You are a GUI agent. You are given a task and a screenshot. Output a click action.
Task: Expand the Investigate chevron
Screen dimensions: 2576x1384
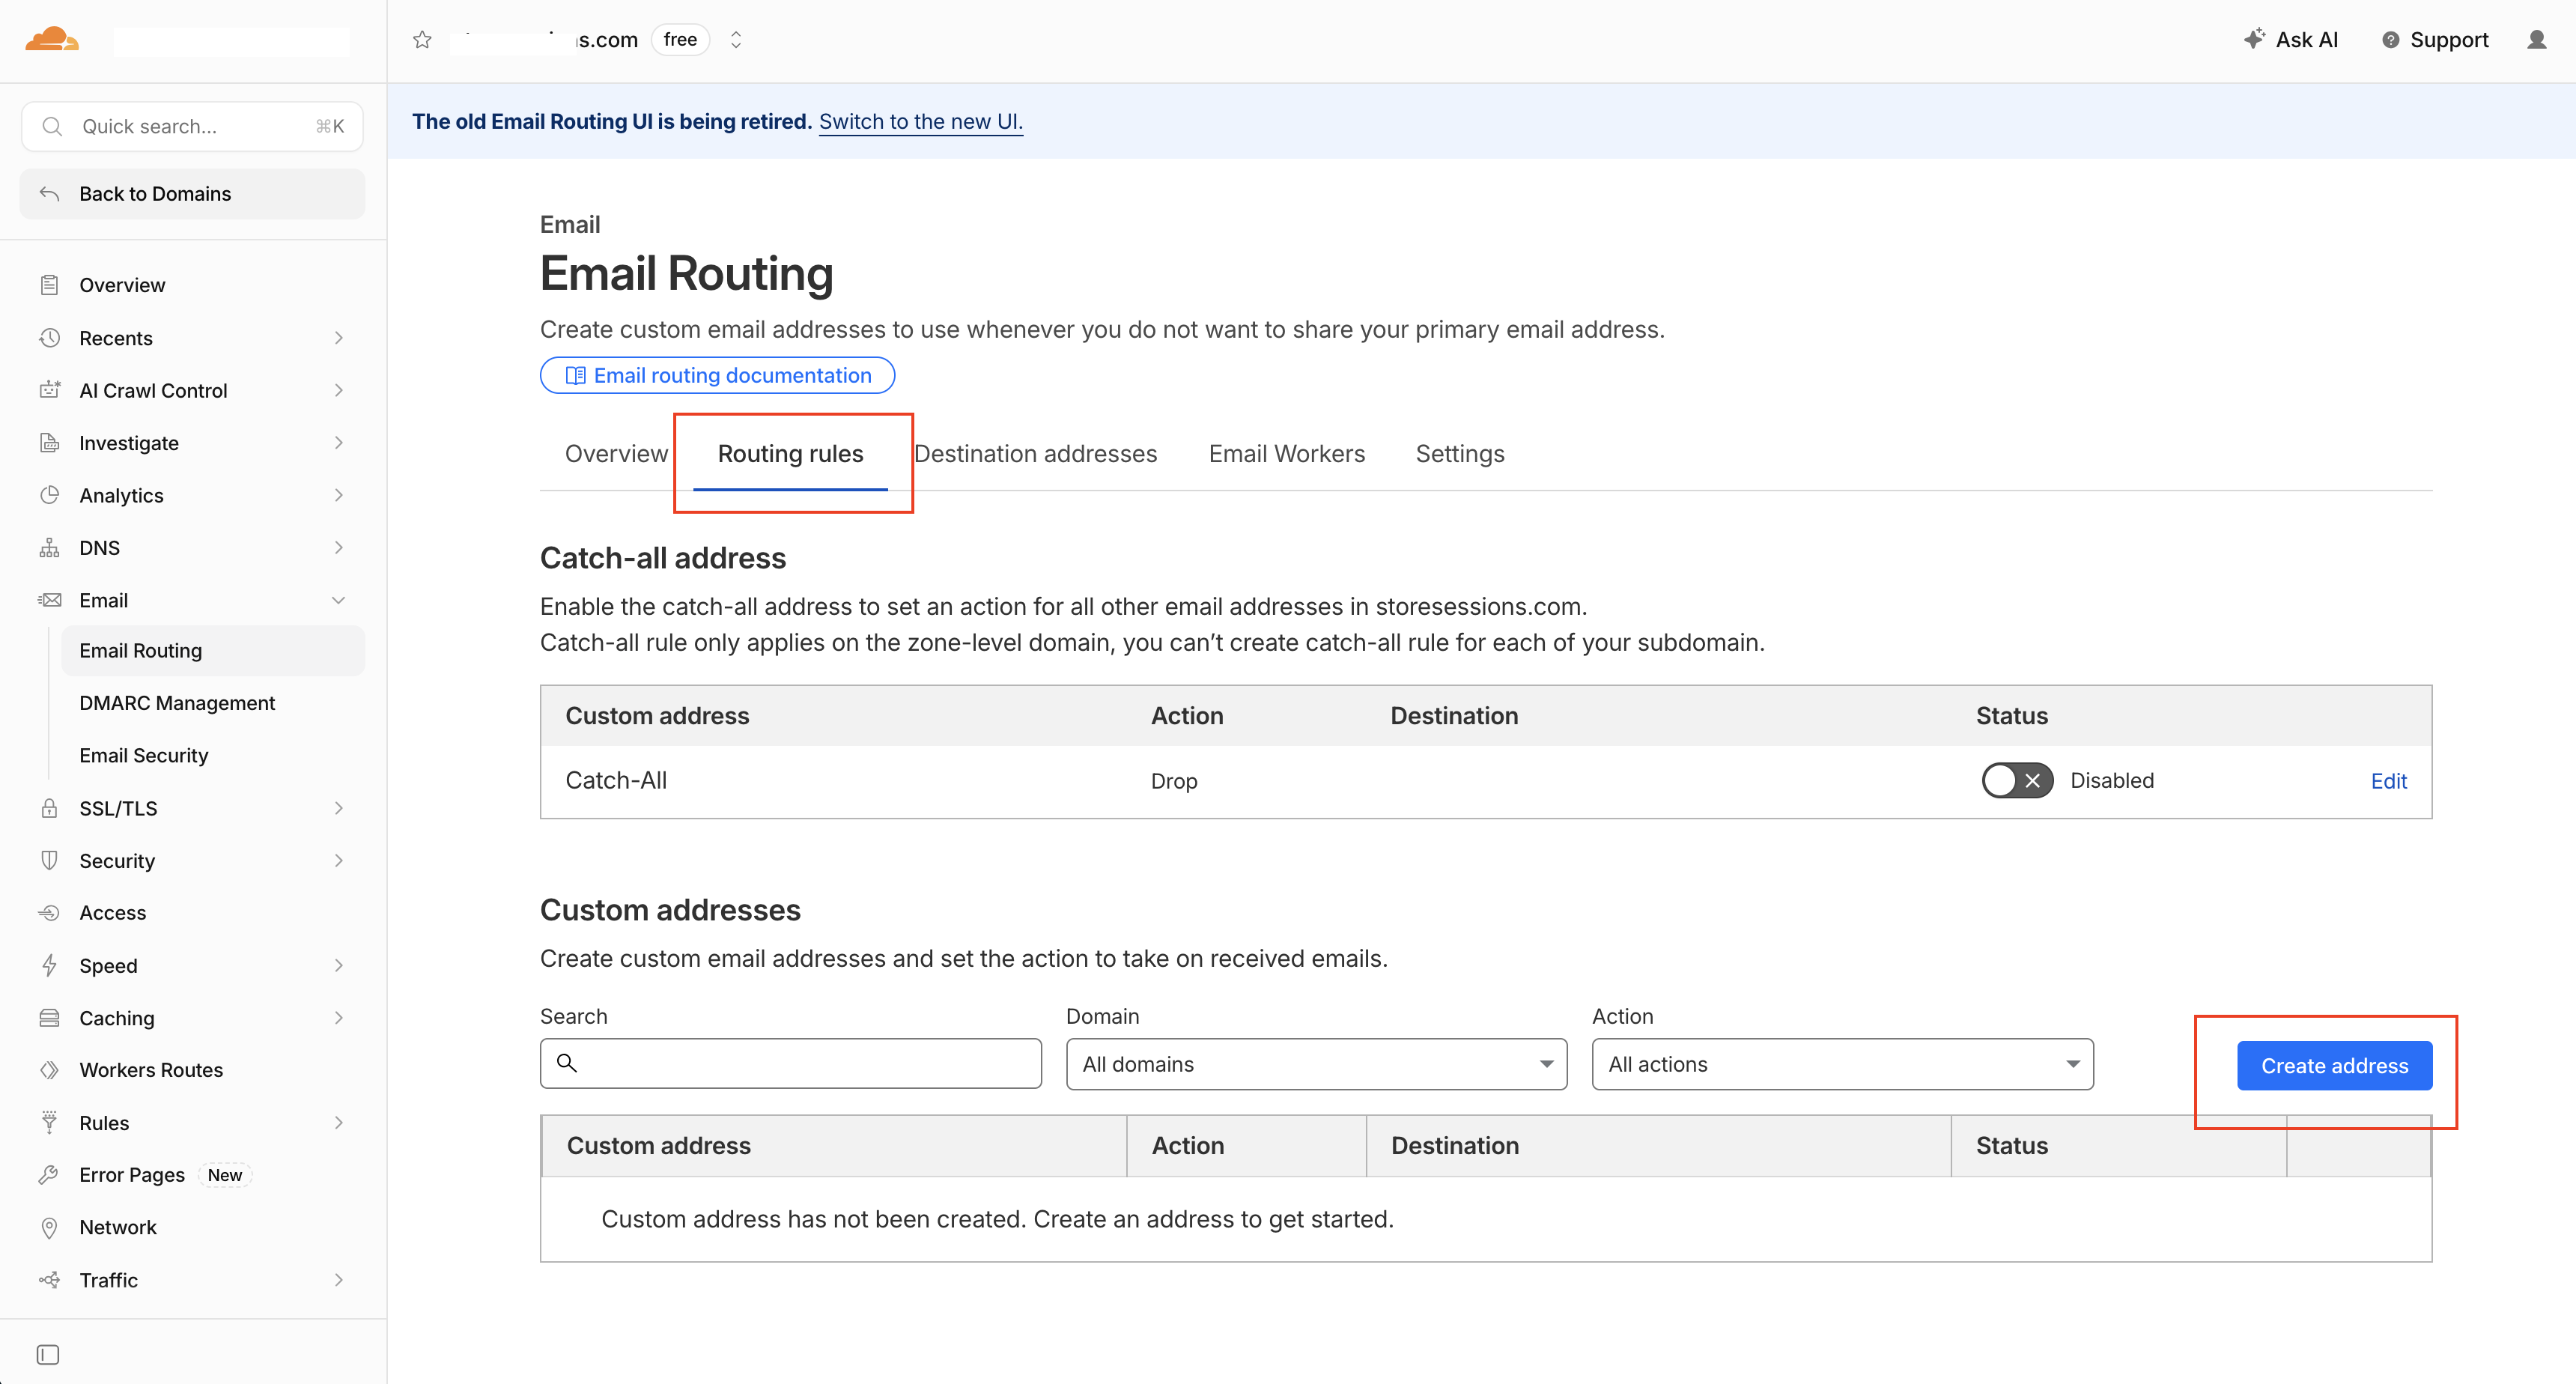pos(339,443)
